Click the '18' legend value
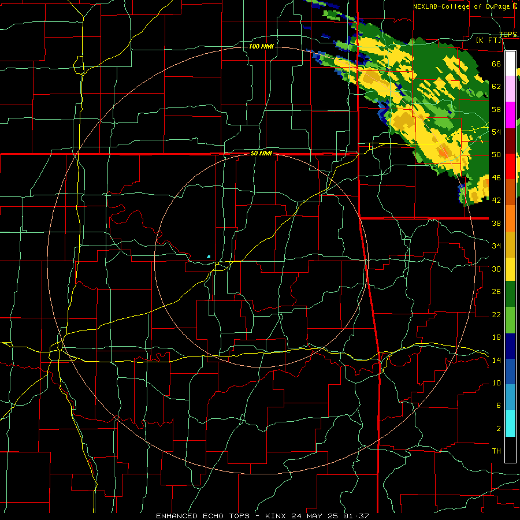Image resolution: width=520 pixels, height=520 pixels. (x=496, y=337)
